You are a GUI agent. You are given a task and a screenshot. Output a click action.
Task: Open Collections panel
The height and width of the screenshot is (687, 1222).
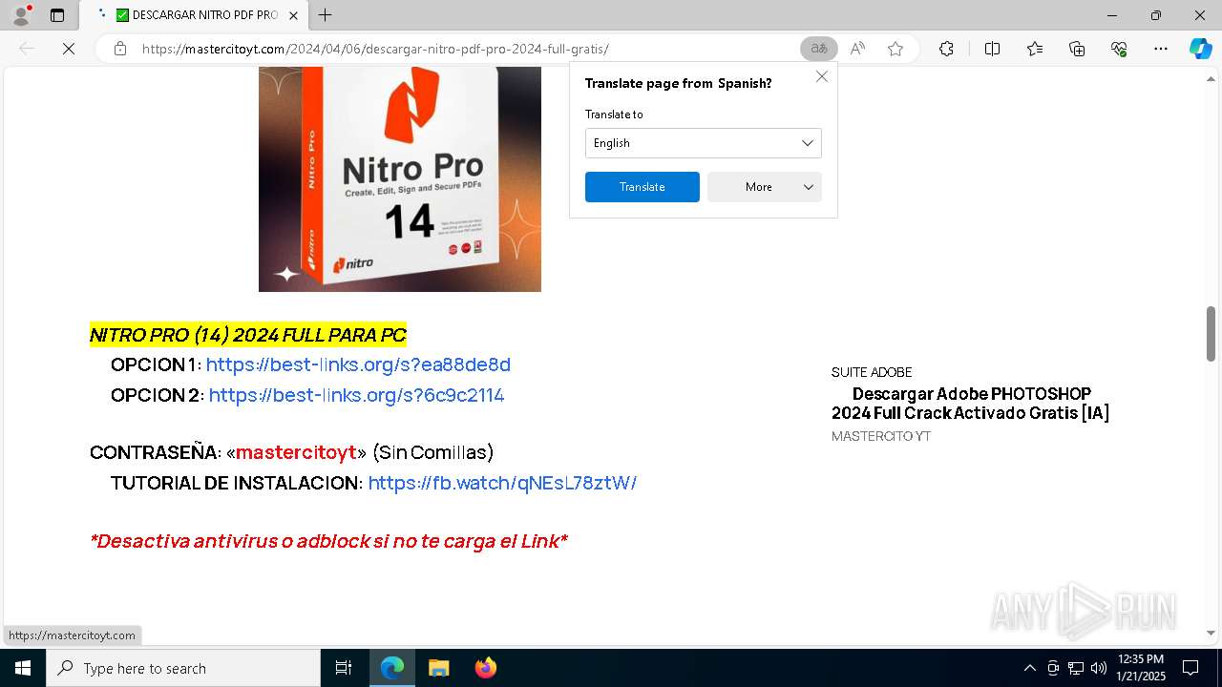point(1077,49)
